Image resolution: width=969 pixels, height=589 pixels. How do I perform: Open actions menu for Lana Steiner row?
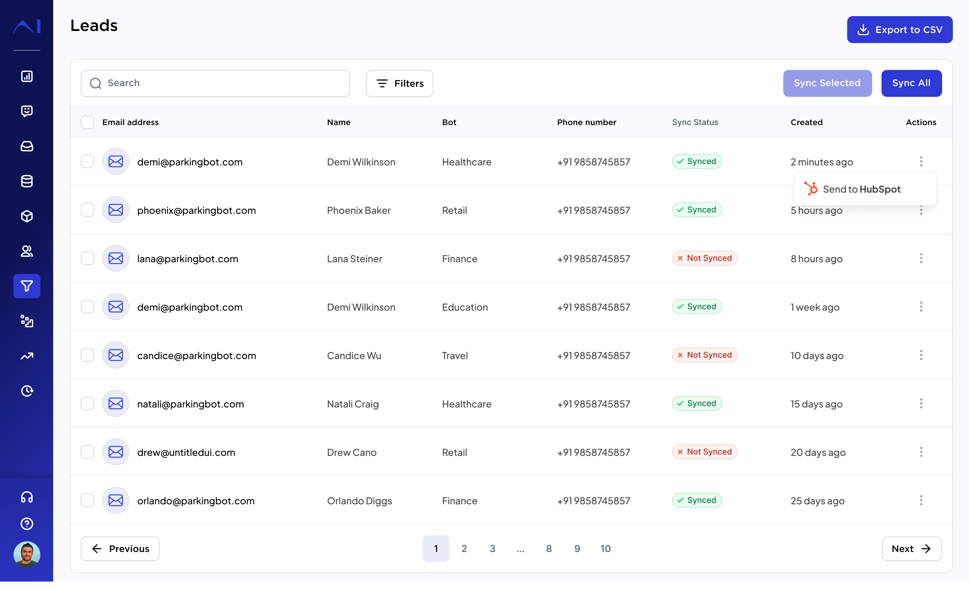(x=921, y=258)
